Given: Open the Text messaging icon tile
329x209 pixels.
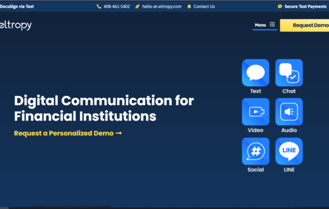Looking at the screenshot, I should pyautogui.click(x=255, y=73).
